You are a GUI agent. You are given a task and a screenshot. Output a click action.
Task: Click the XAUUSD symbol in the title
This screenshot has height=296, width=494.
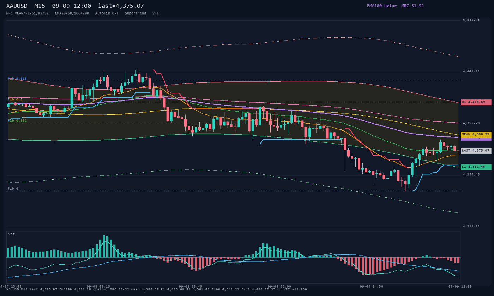18,6
